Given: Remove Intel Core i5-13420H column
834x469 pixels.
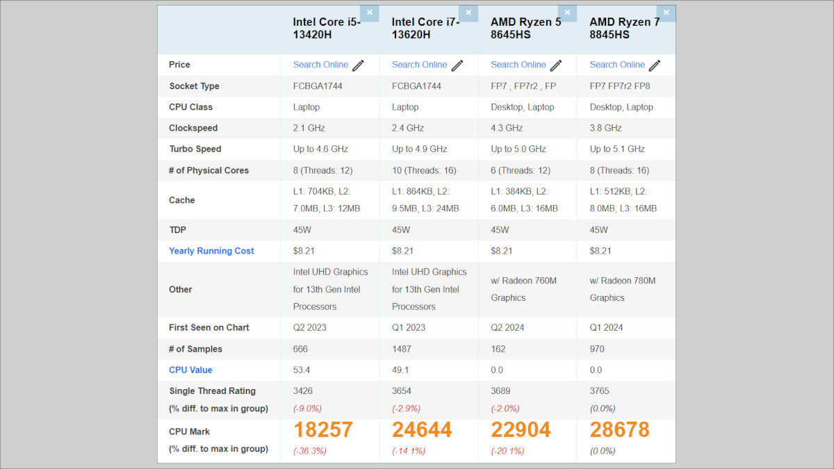Looking at the screenshot, I should click(370, 13).
